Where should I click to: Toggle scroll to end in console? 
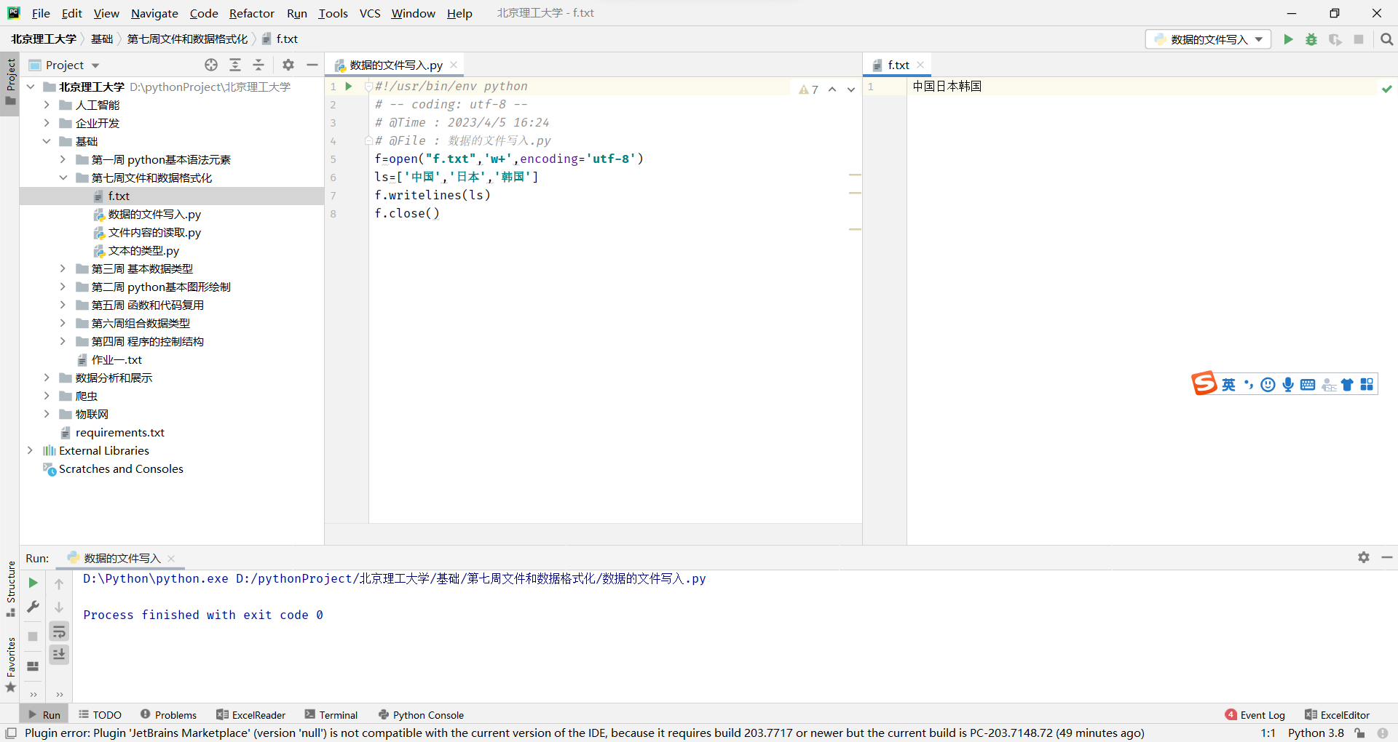[x=59, y=655]
